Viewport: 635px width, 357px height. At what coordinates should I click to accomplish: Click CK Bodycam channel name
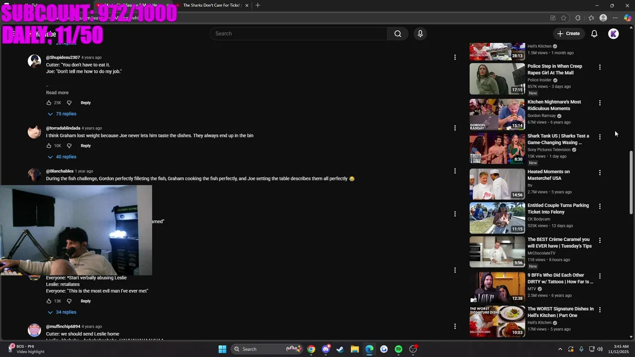539,219
